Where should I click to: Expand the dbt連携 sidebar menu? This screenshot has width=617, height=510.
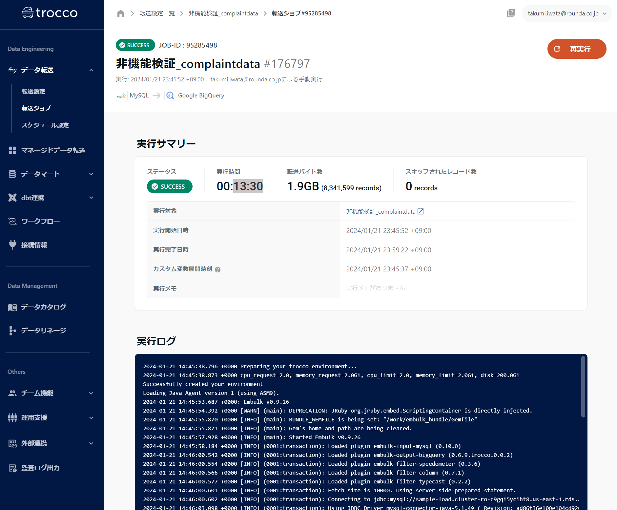coord(91,198)
